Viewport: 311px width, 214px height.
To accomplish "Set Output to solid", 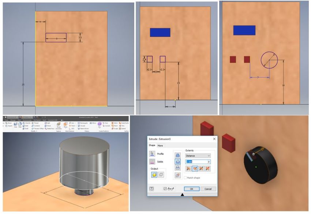I will 154,175.
